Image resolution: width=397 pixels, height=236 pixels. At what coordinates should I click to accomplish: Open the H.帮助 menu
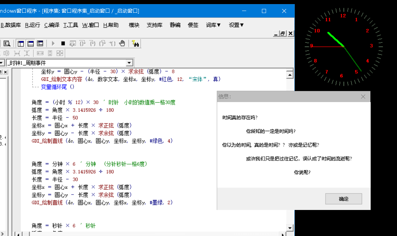(x=111, y=25)
